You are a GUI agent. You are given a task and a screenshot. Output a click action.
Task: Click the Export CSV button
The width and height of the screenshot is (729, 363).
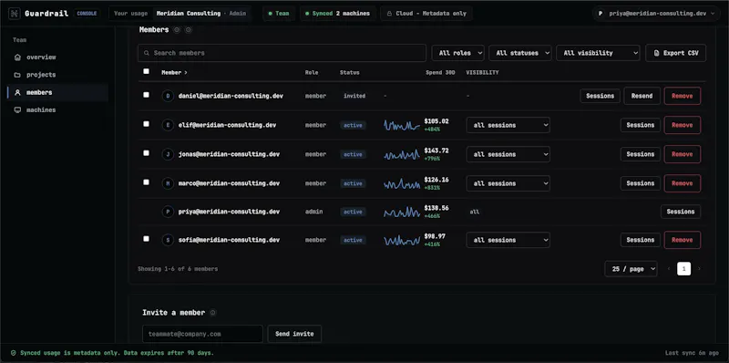675,53
